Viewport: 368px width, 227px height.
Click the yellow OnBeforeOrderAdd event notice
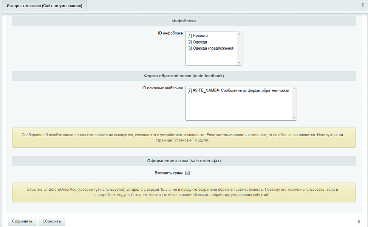point(184,192)
